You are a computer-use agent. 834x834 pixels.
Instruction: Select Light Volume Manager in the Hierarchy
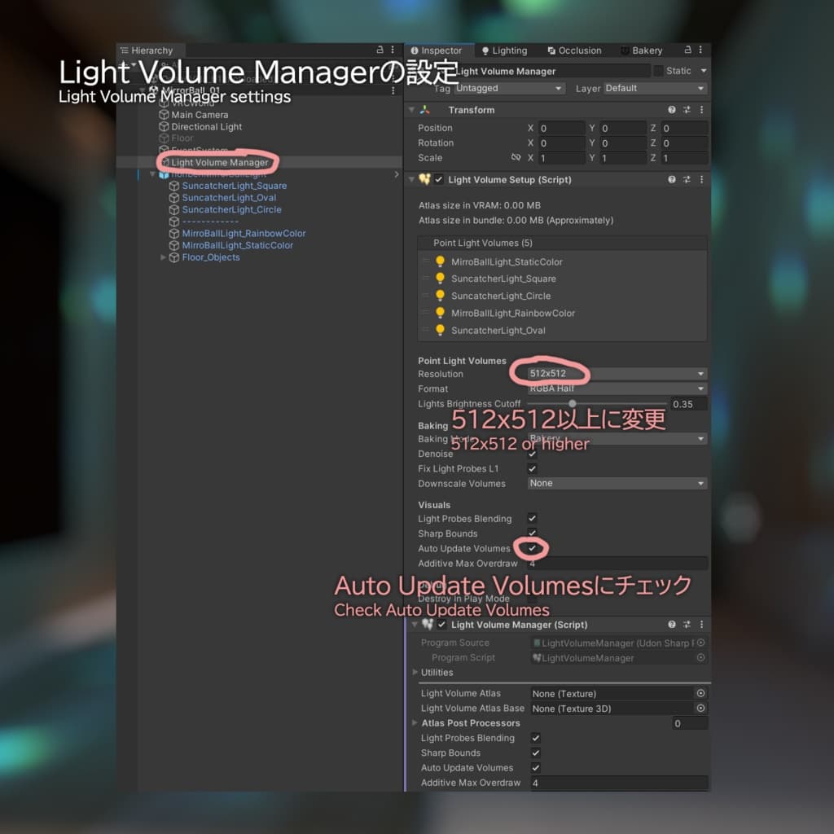tap(220, 162)
